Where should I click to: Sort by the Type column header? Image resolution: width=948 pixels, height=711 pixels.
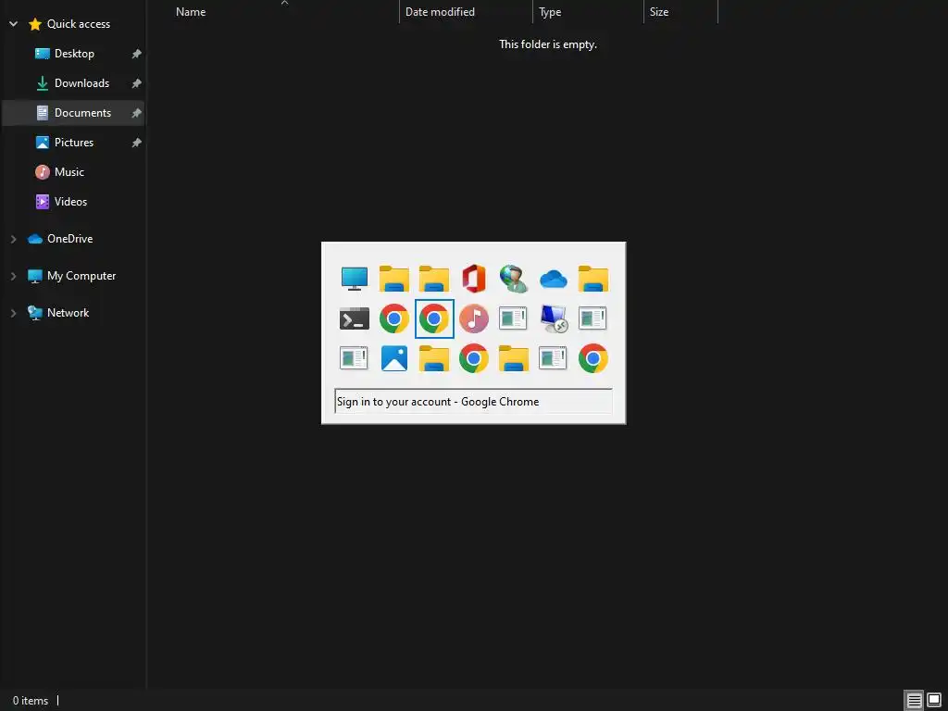pos(588,11)
